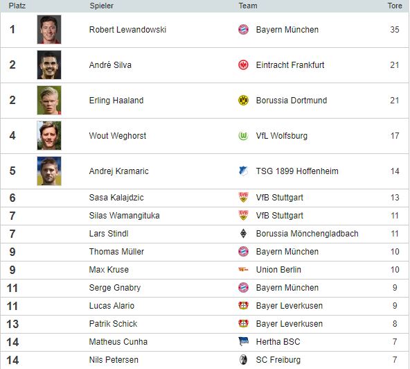410x369 pixels.
Task: Open Robert Lewandowski's player photo
Action: 49,29
